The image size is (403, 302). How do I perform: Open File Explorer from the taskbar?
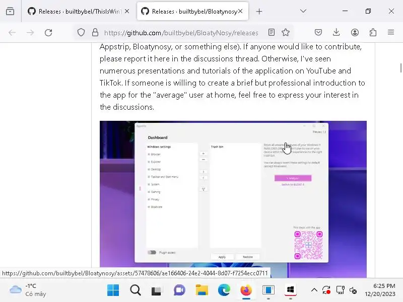(202, 290)
